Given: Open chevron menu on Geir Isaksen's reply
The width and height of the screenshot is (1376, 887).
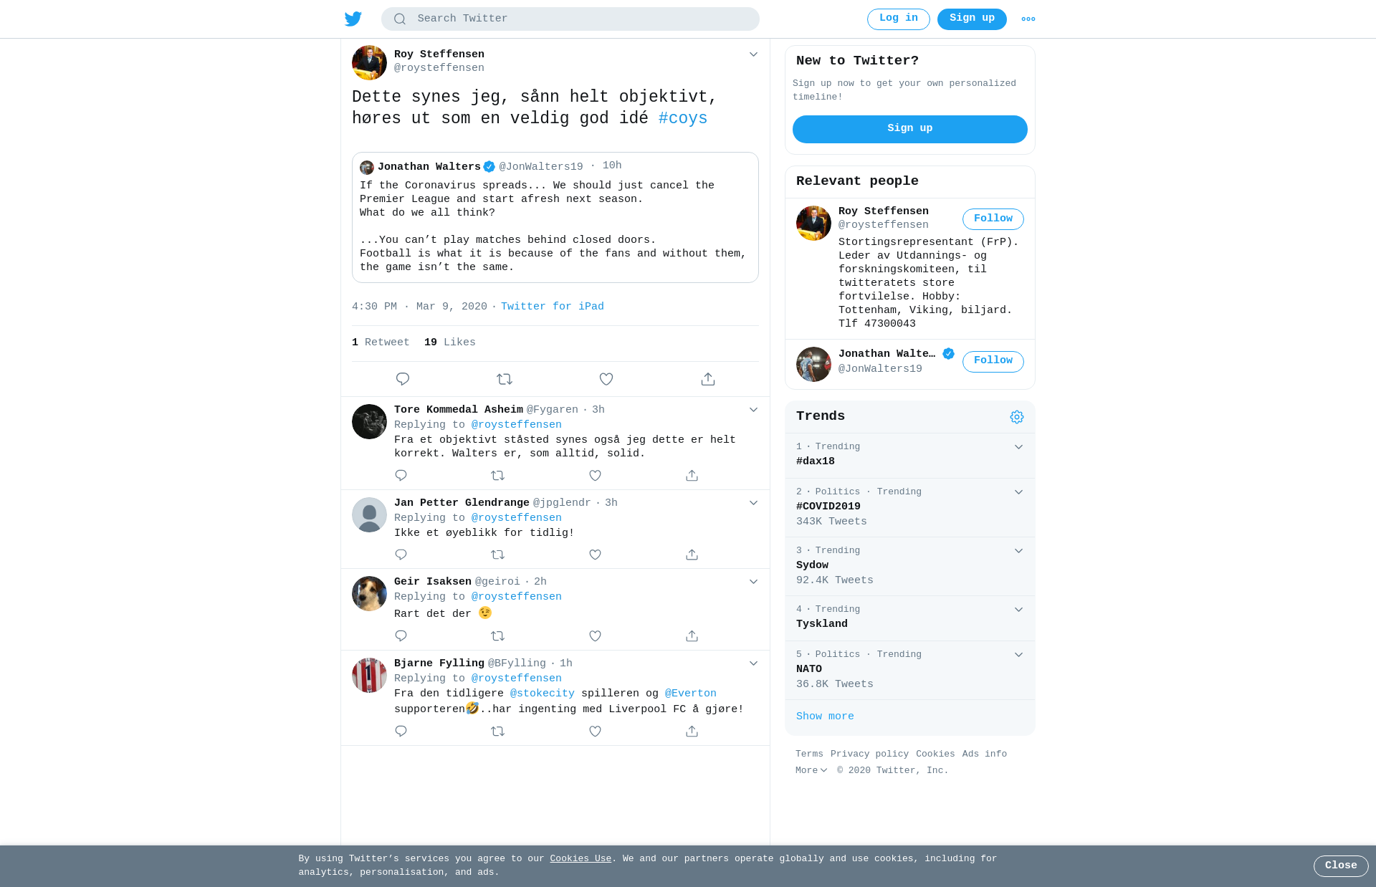Looking at the screenshot, I should pos(753,582).
